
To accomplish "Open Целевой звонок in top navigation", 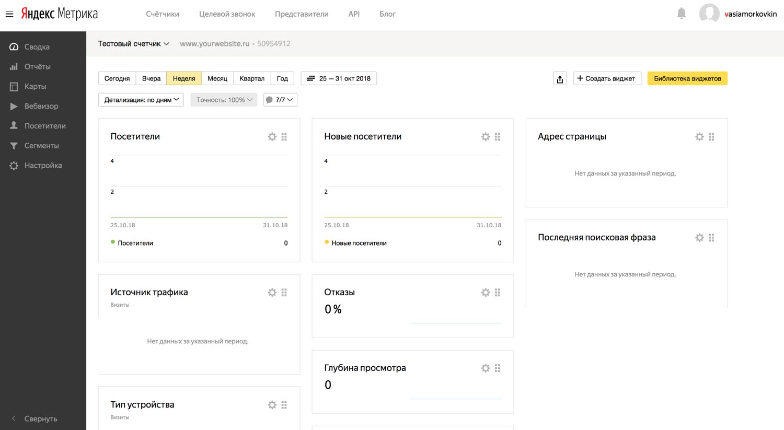I will pyautogui.click(x=227, y=14).
